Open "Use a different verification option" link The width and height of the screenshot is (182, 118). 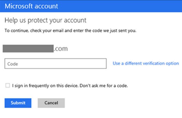(x=146, y=63)
